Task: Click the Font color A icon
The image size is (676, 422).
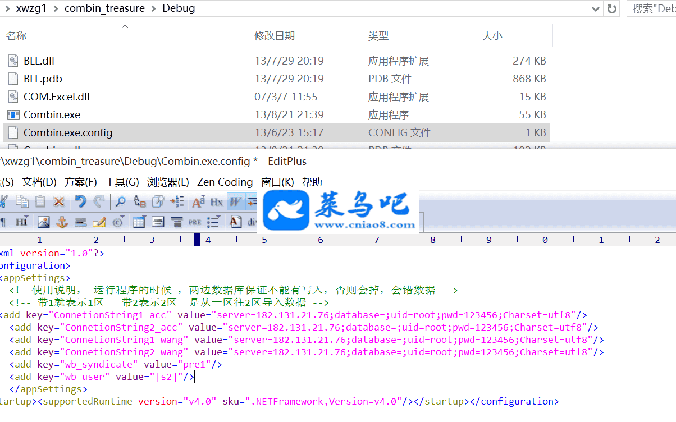Action: pyautogui.click(x=235, y=222)
